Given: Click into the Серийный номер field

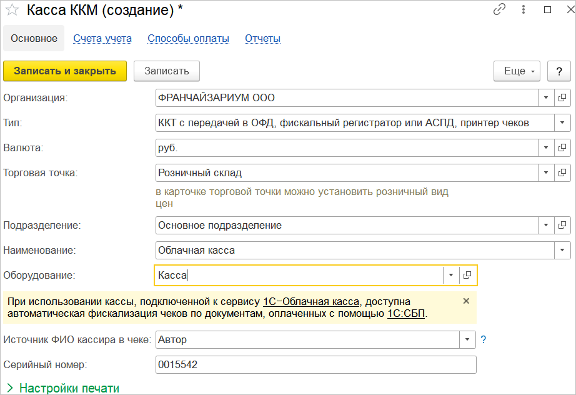Looking at the screenshot, I should tap(315, 365).
